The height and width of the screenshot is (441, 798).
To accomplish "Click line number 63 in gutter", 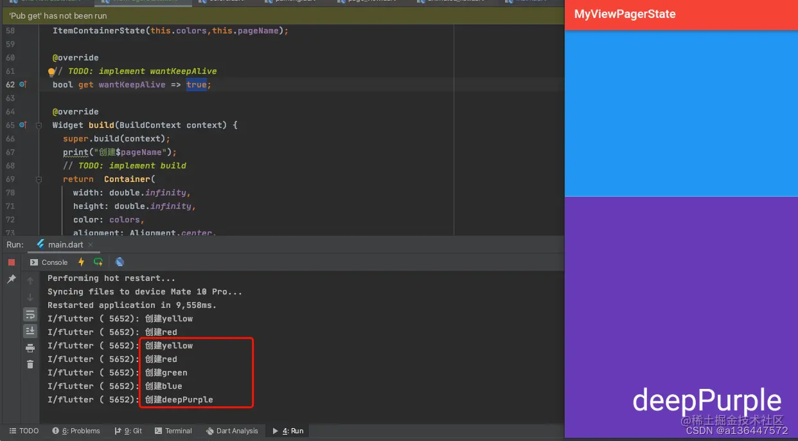I will coord(10,98).
